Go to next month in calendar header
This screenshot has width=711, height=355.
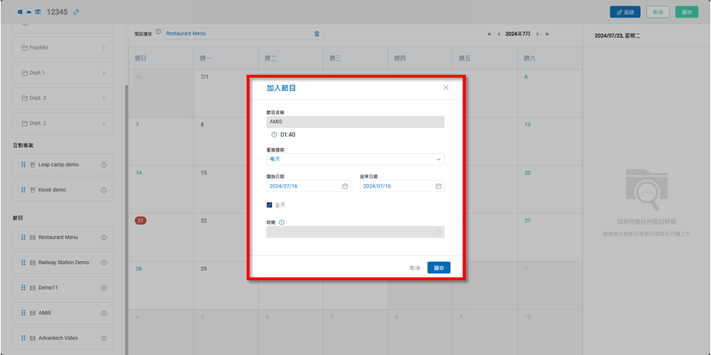[x=537, y=34]
